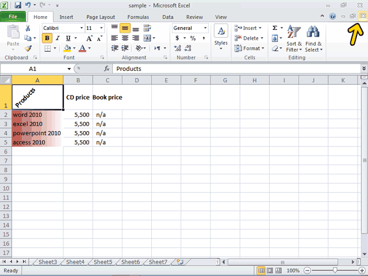
Task: Switch to Page Layout ribbon tab
Action: click(101, 17)
